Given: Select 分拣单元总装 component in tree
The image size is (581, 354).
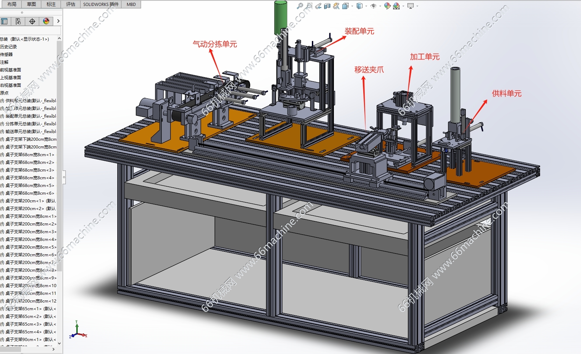Looking at the screenshot, I should pos(28,124).
